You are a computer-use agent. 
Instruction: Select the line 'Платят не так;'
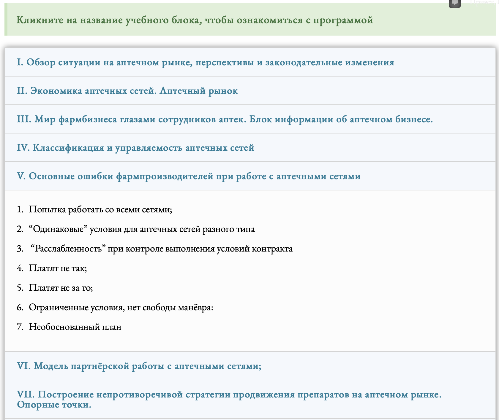pos(58,268)
